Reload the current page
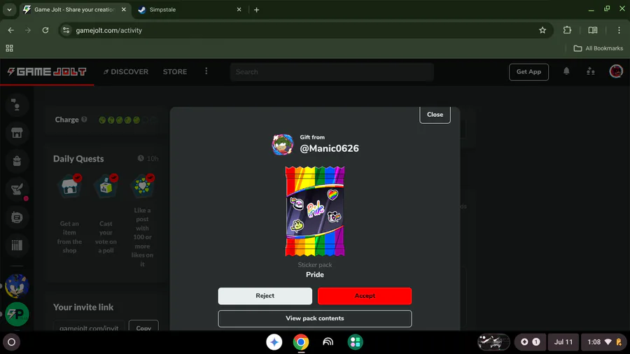Screen dimensions: 630x354 click(45, 30)
